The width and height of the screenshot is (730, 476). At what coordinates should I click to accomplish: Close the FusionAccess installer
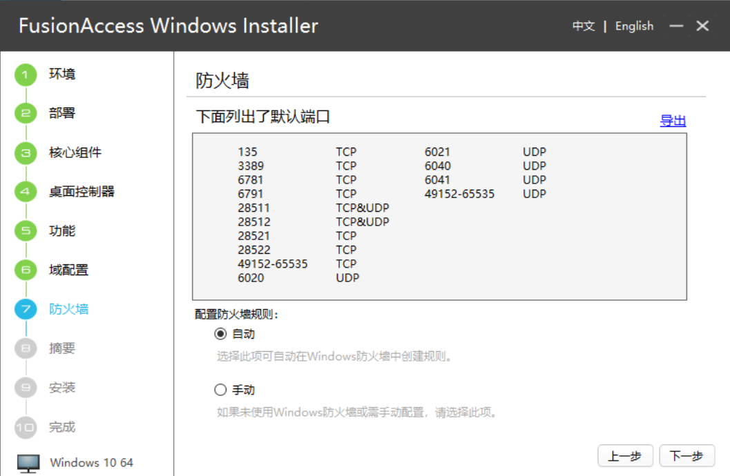pos(702,26)
